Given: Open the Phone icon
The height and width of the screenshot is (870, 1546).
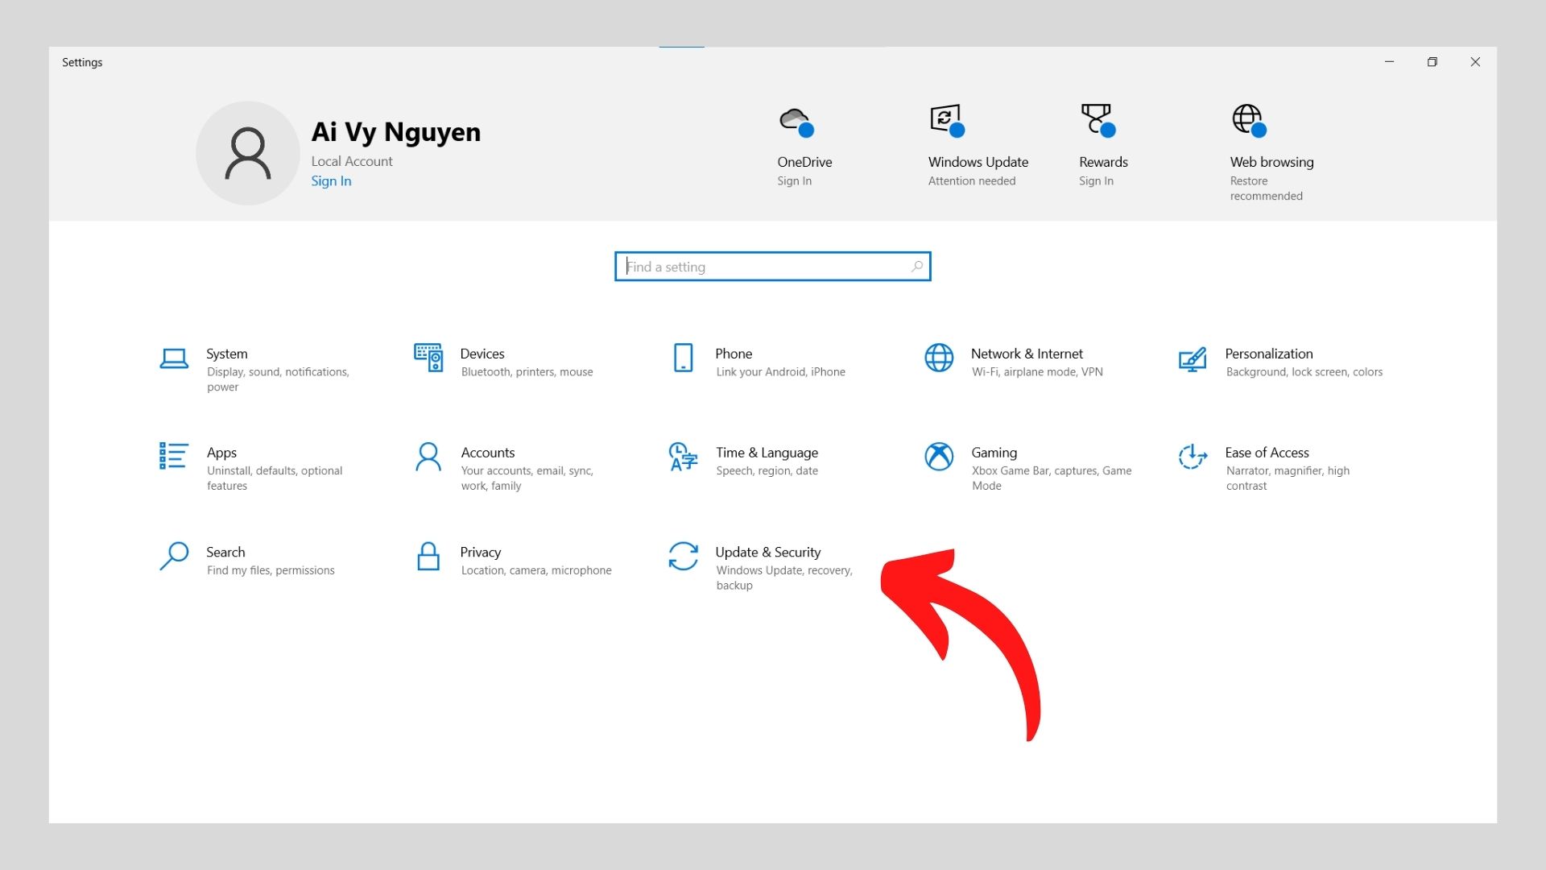Looking at the screenshot, I should tap(683, 358).
